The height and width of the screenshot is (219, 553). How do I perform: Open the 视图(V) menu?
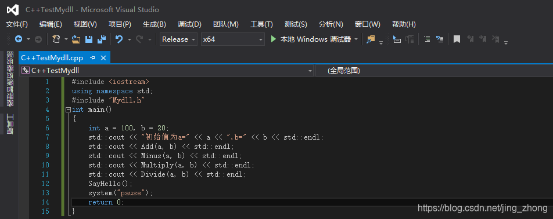click(x=85, y=24)
